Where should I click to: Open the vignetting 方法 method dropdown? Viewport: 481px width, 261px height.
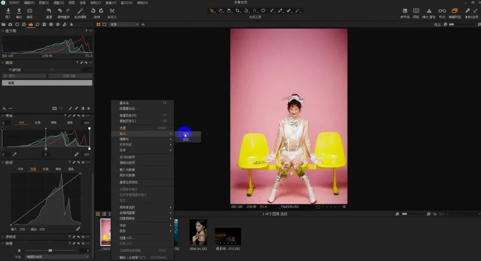tap(57, 257)
